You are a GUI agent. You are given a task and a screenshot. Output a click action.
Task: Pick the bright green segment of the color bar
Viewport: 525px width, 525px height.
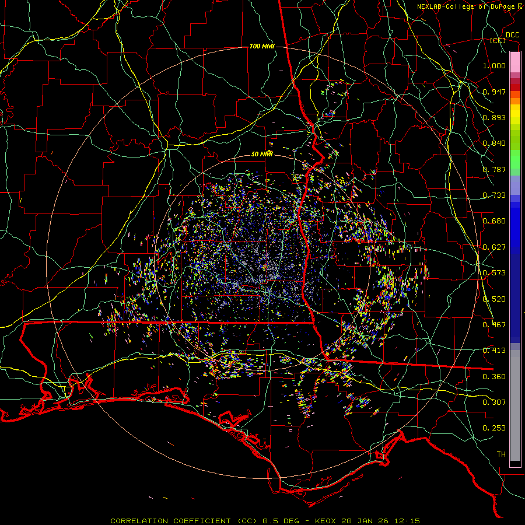pos(515,159)
